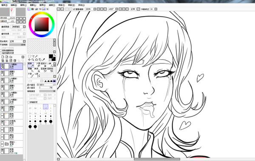
Task: Choose the flattest brush edge shape
Action: coord(54,81)
